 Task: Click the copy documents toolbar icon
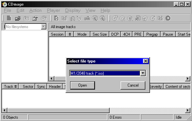[161, 18]
